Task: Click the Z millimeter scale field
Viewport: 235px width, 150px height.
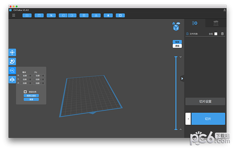Action: pyautogui.click(x=26, y=83)
